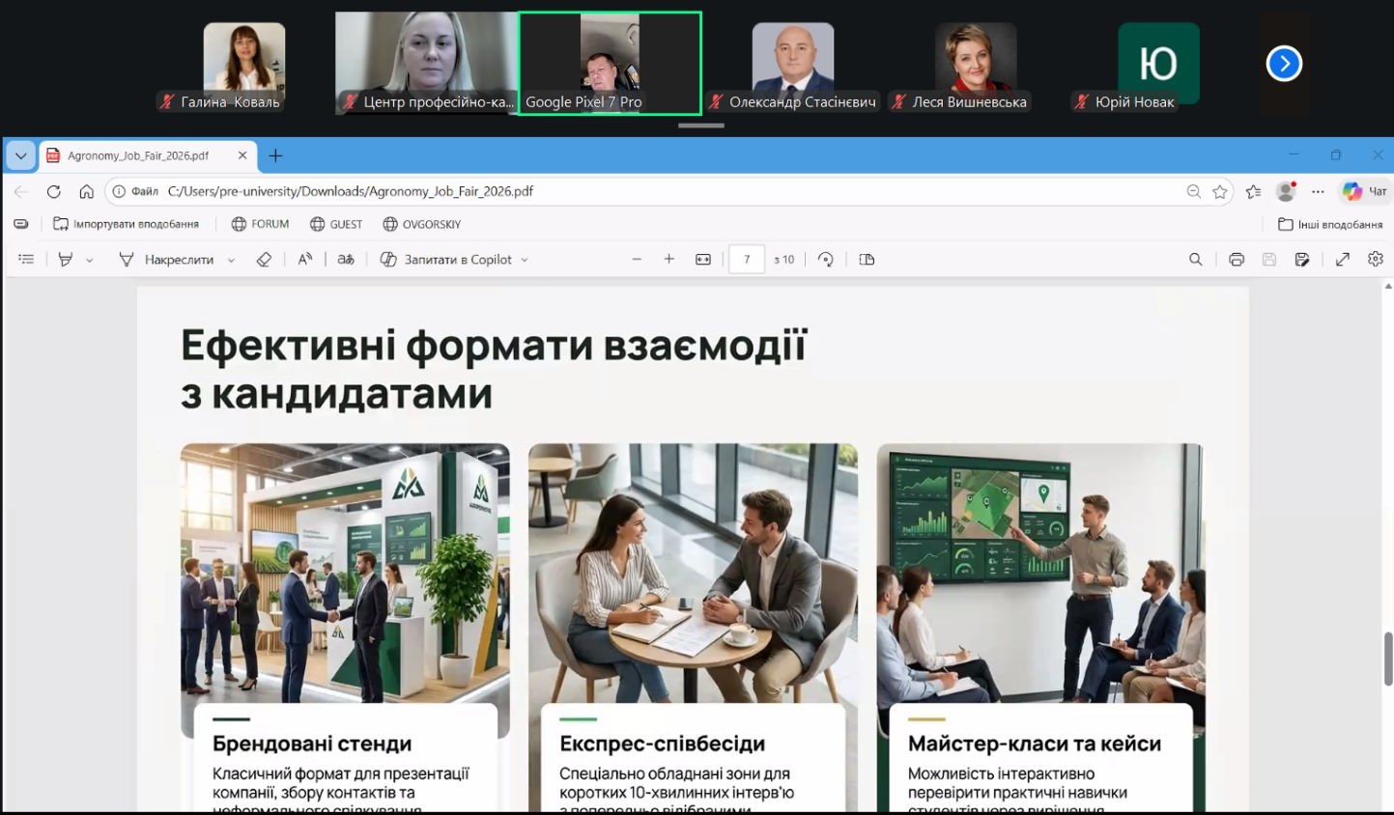1394x815 pixels.
Task: Select the eraser tool in PDF toolbar
Action: pyautogui.click(x=264, y=260)
